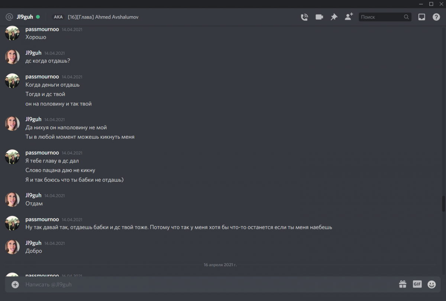Open Discord help
Viewport: 446px width, 301px height.
[436, 17]
